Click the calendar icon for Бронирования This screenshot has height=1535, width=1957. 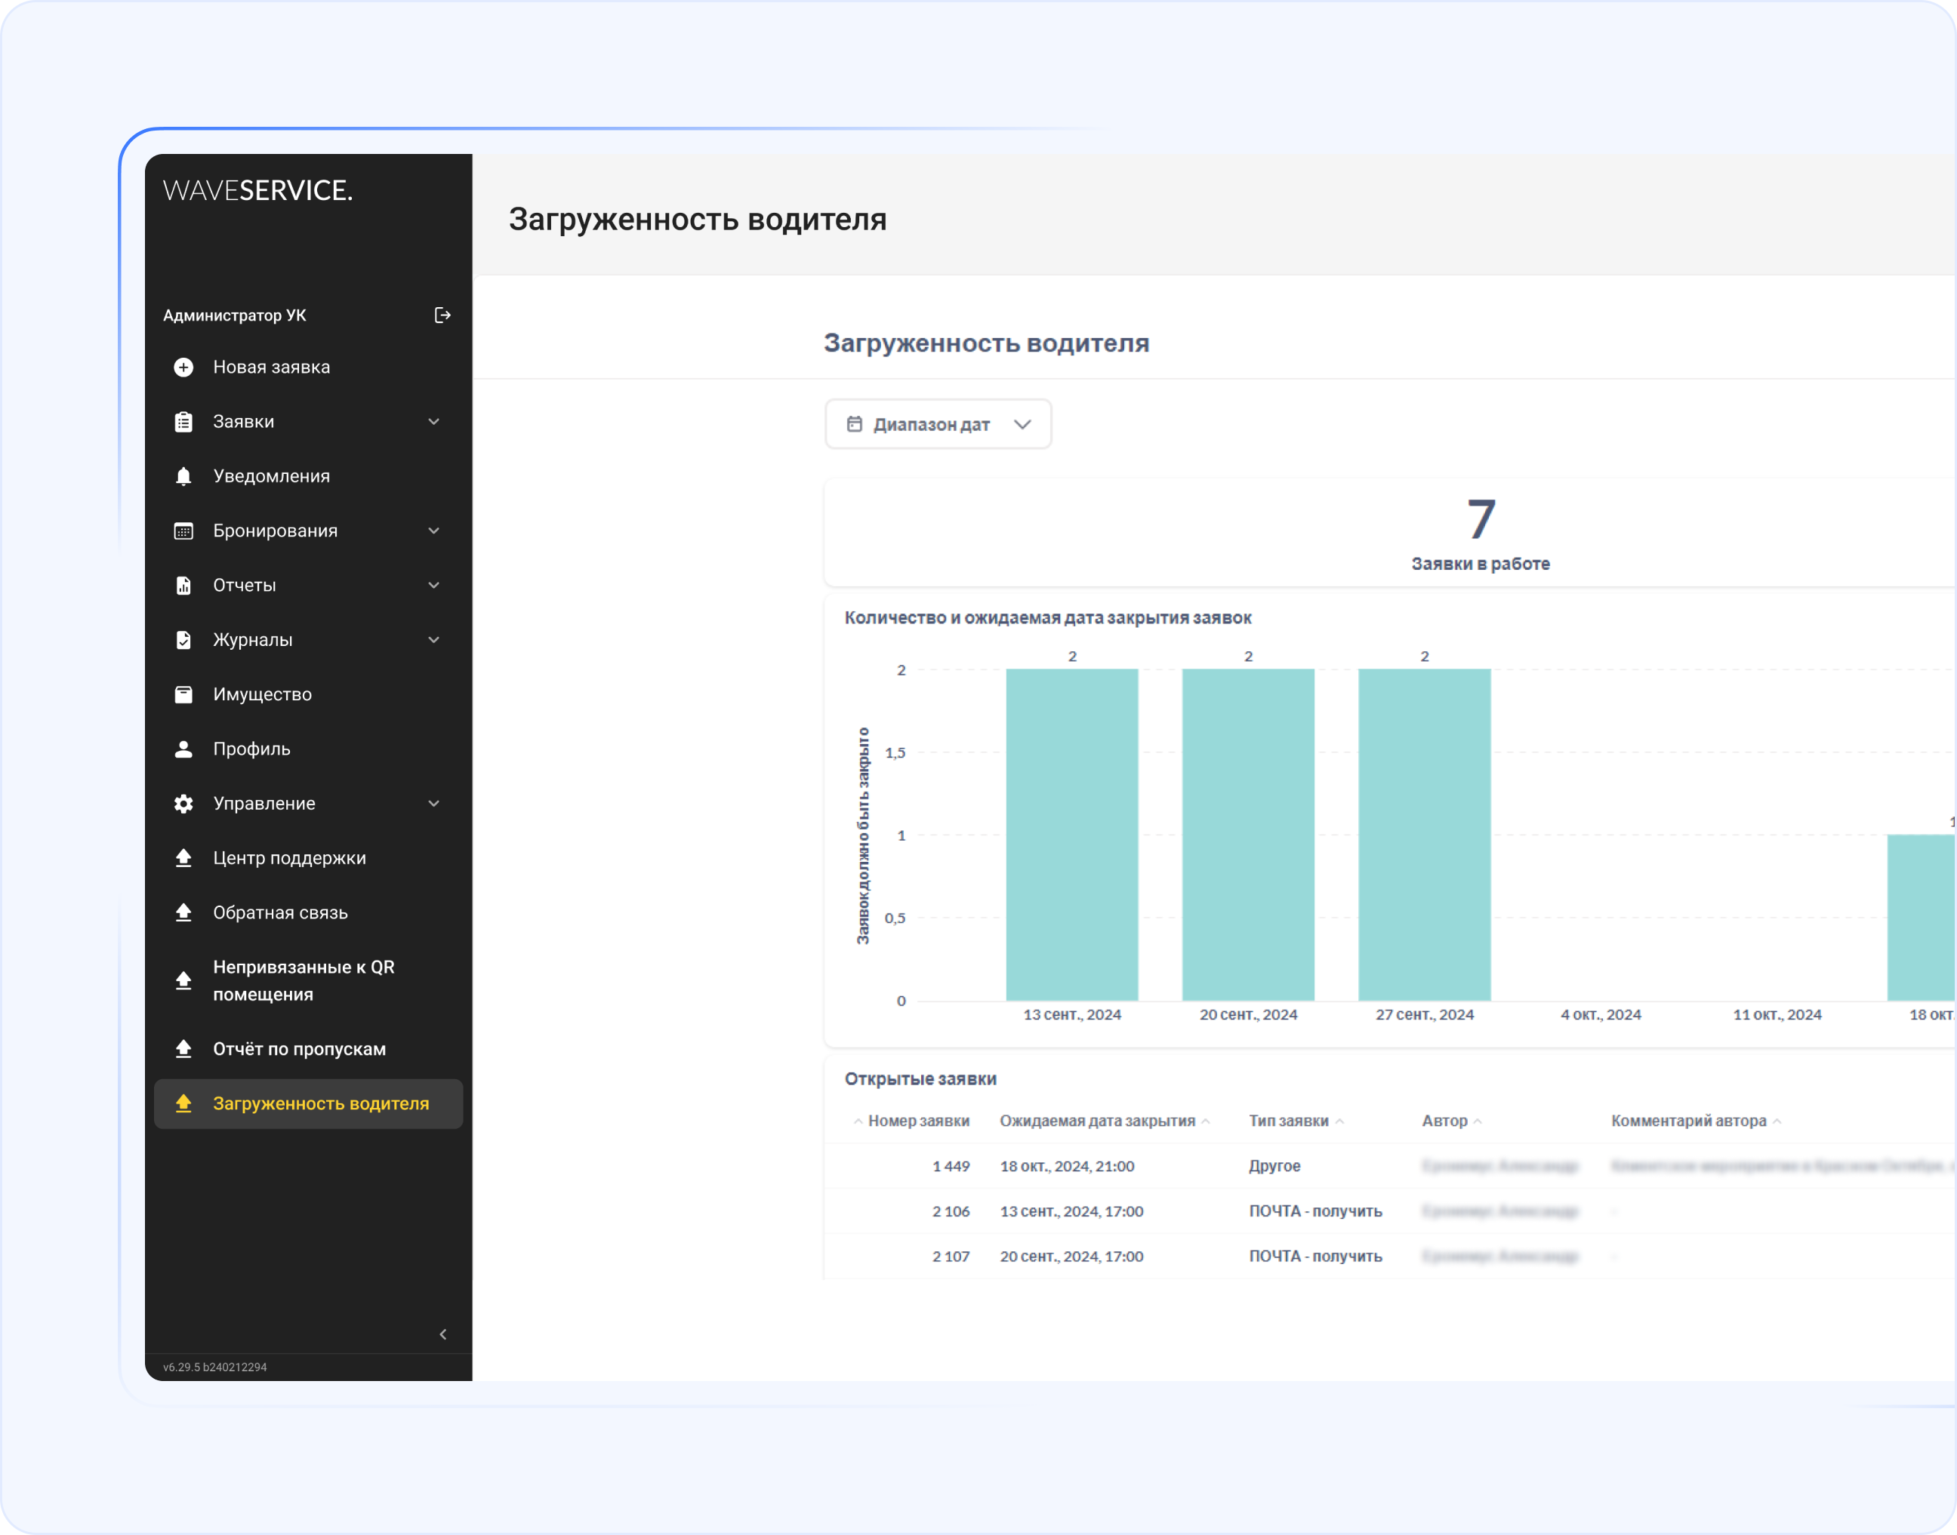point(183,531)
